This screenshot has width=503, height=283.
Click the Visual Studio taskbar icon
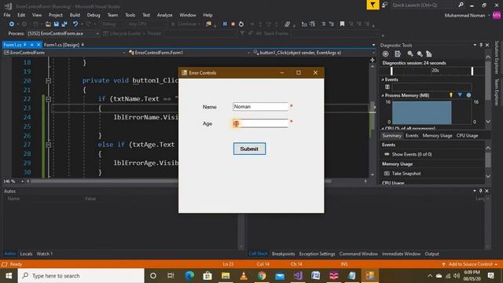(x=298, y=276)
